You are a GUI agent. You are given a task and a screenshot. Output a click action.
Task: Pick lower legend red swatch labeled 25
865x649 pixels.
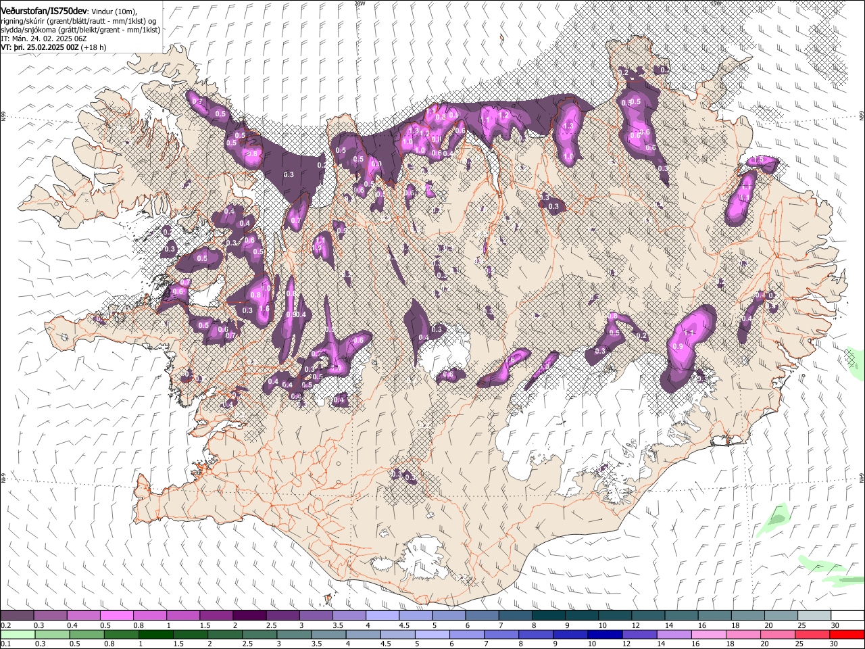click(x=813, y=635)
